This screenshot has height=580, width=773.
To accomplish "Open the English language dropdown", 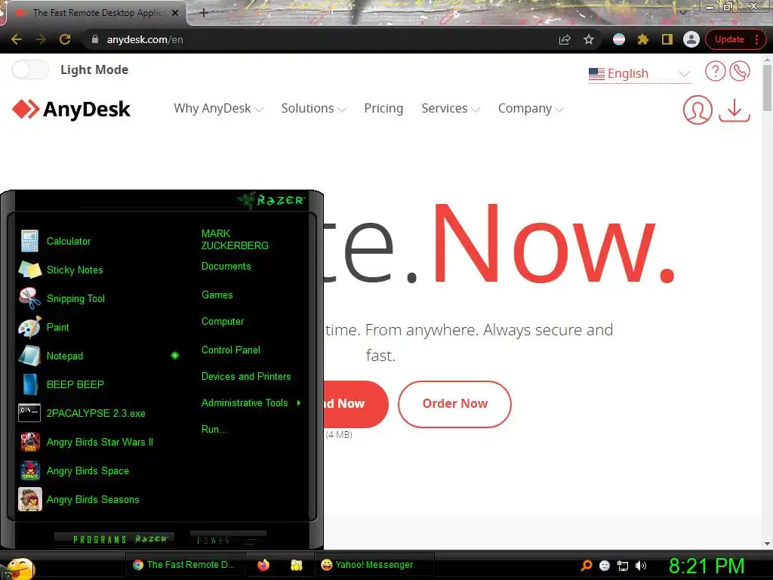I will point(639,73).
